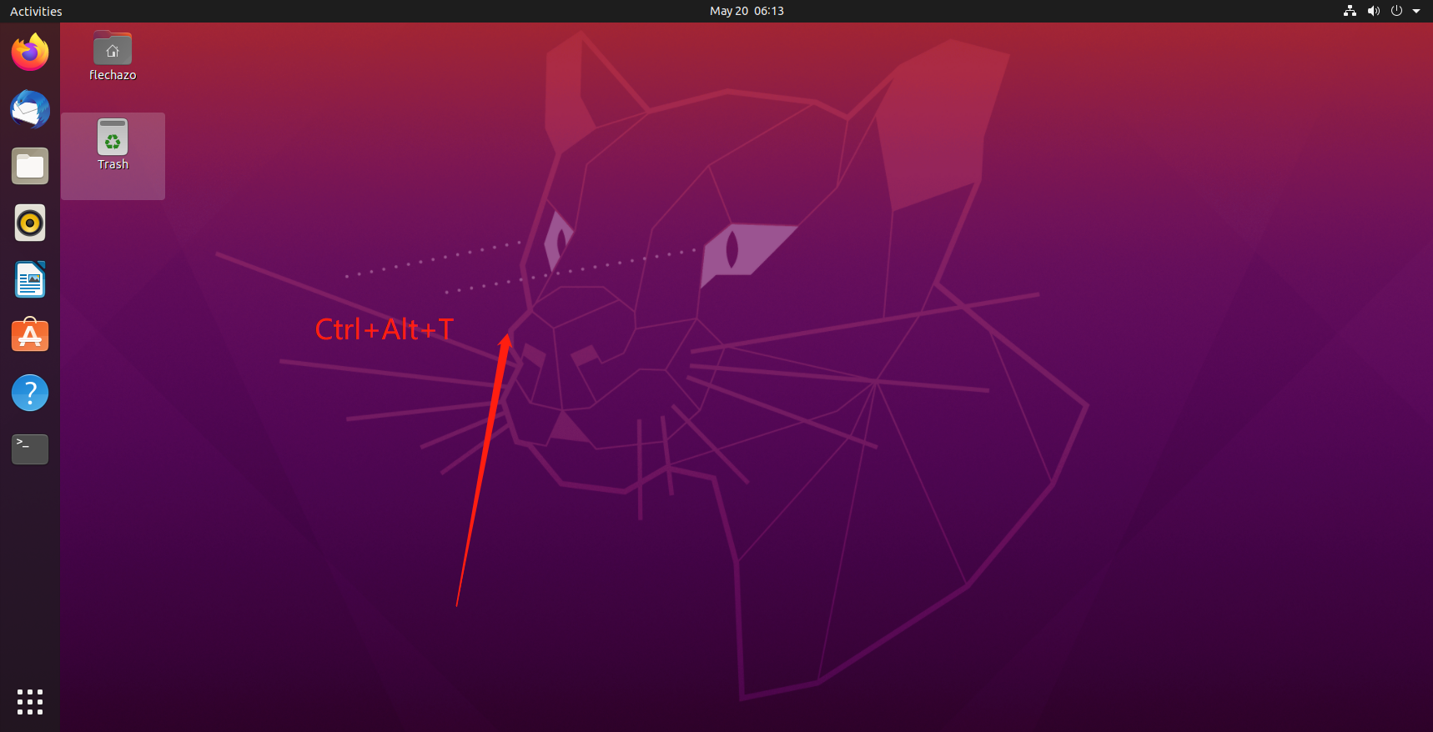Open the Help icon with question mark
Screen dimensions: 1433x732
click(x=30, y=393)
